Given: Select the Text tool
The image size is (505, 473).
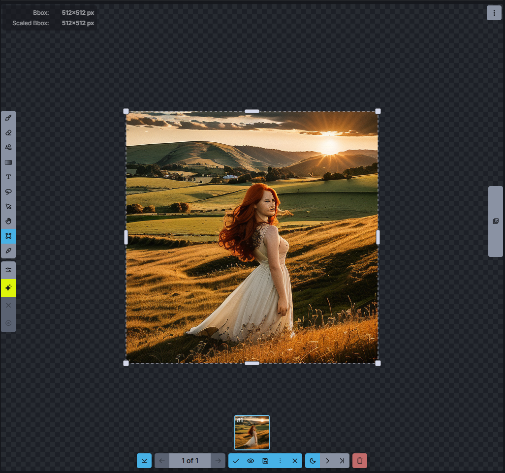Looking at the screenshot, I should [x=8, y=177].
